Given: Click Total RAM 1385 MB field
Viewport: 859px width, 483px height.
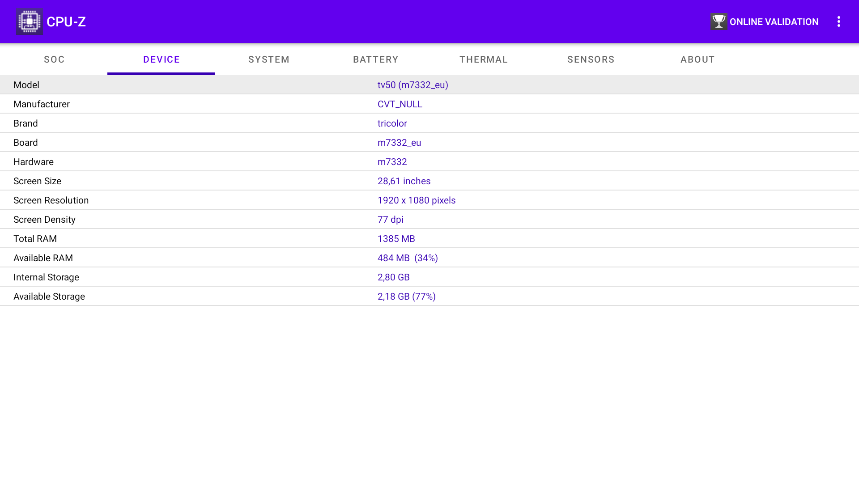Looking at the screenshot, I should tap(429, 238).
